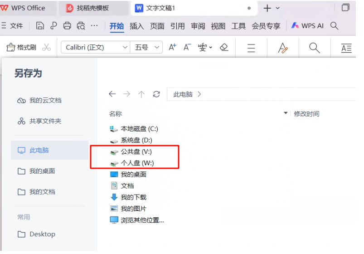Refresh the location list
This screenshot has height=254, width=364.
click(x=156, y=94)
